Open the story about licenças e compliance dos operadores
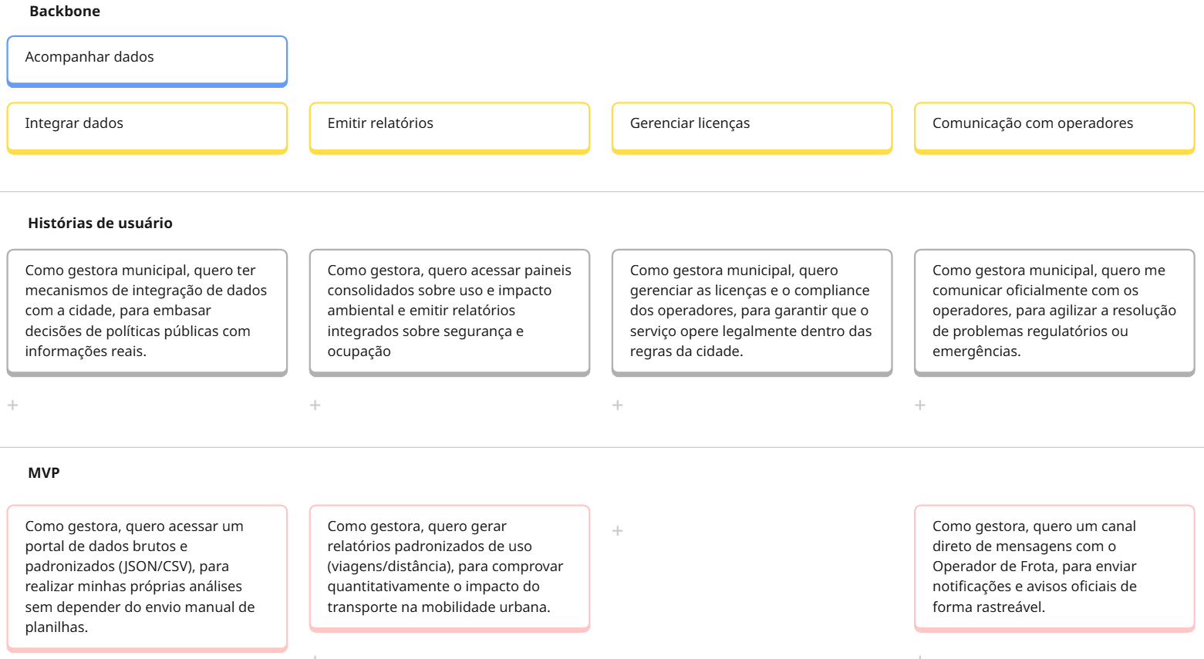The width and height of the screenshot is (1204, 659). coord(752,311)
